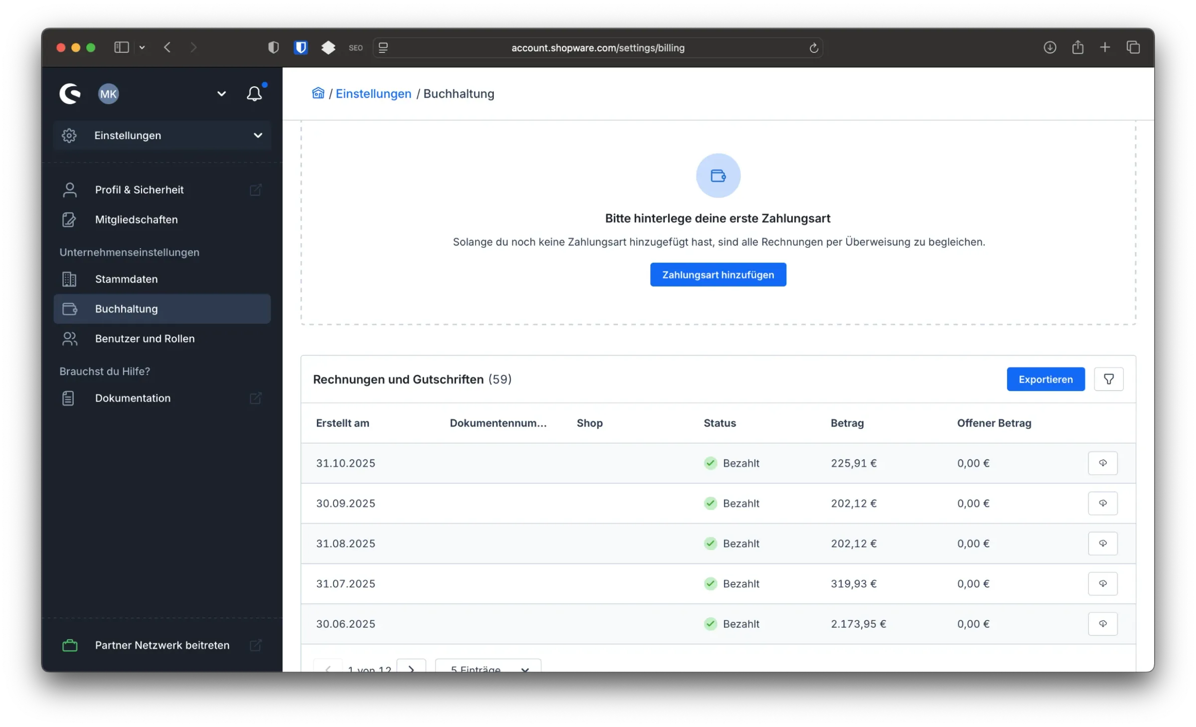Open the 5 Einträge page size dropdown
Viewport: 1196px width, 727px height.
point(487,669)
